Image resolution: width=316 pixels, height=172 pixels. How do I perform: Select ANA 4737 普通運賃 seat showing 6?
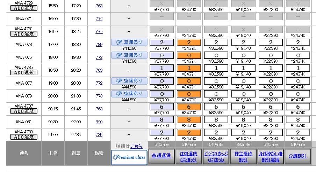[161, 107]
